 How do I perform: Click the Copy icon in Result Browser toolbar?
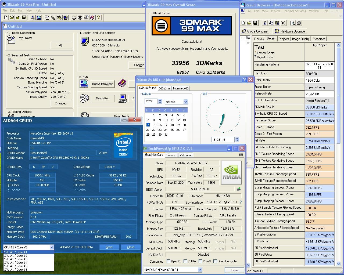(x=271, y=23)
